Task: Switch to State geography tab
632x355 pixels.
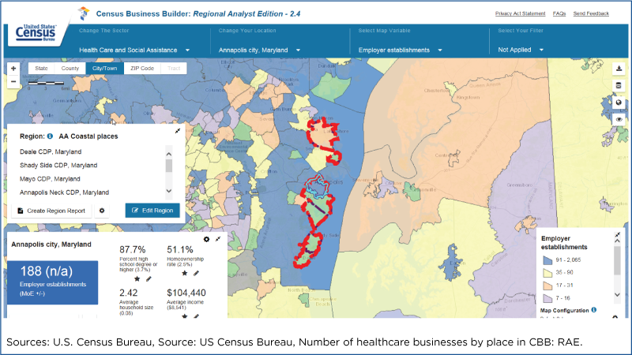Action: 41,69
